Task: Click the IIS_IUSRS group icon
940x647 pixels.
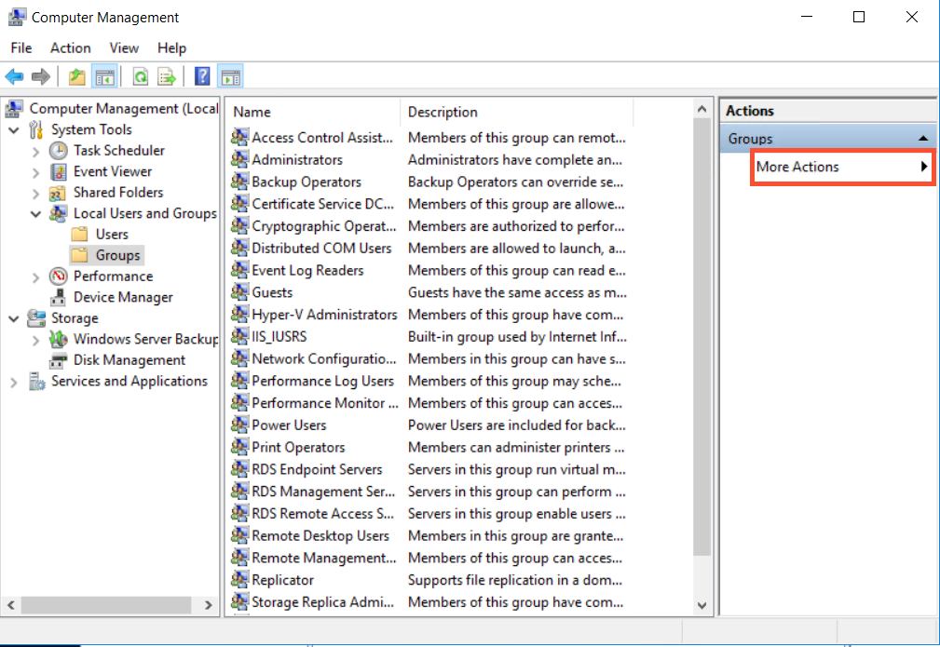Action: 239,337
